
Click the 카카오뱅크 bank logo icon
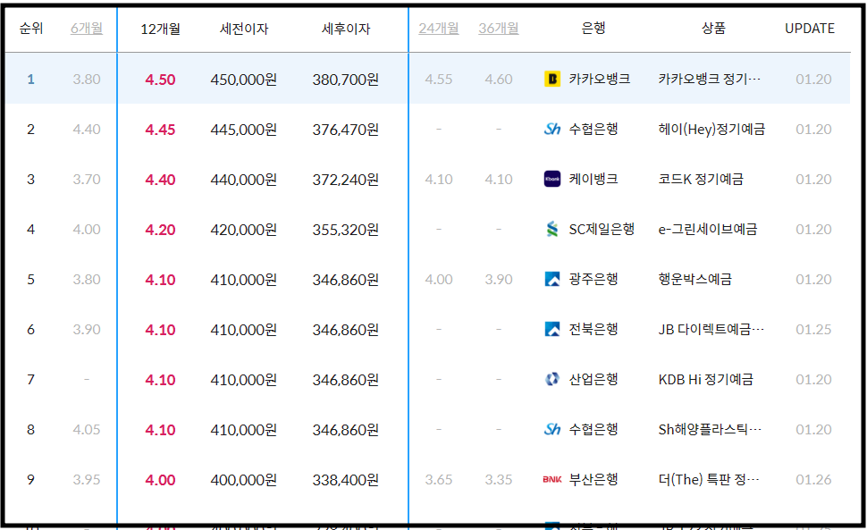pyautogui.click(x=551, y=79)
